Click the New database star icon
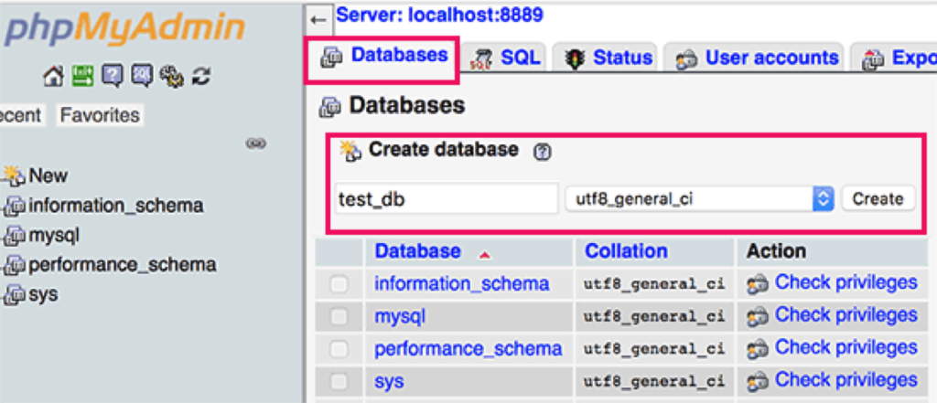The width and height of the screenshot is (937, 403). click(x=15, y=175)
